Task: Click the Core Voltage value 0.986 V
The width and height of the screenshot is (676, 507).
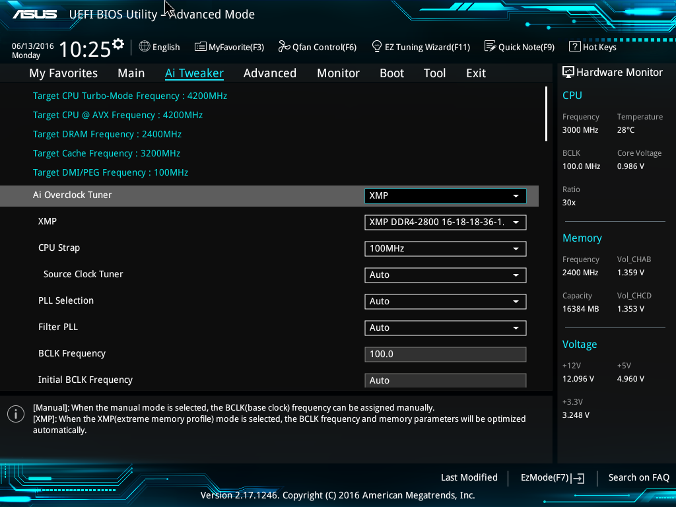Action: [630, 166]
